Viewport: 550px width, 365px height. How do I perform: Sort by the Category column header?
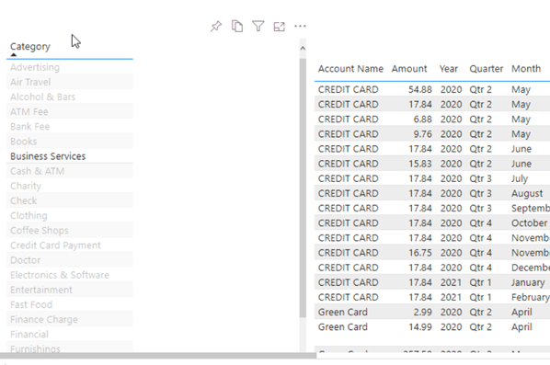(30, 46)
